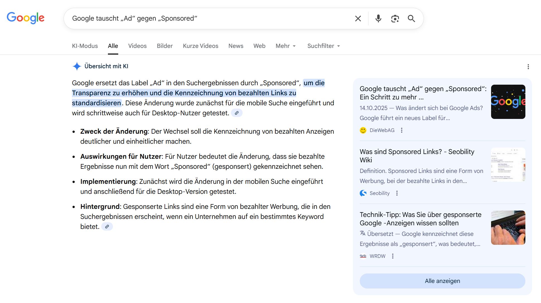The image size is (541, 303).
Task: Click the Seobility favicon
Action: click(x=363, y=193)
